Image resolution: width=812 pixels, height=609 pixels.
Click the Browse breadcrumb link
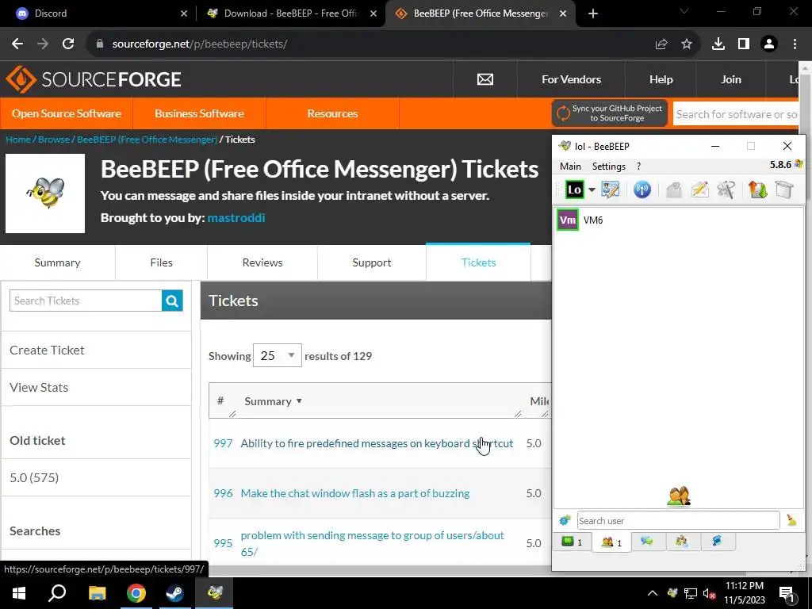(x=54, y=140)
